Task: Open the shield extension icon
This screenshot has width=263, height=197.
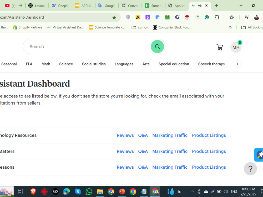Action: coord(128,17)
